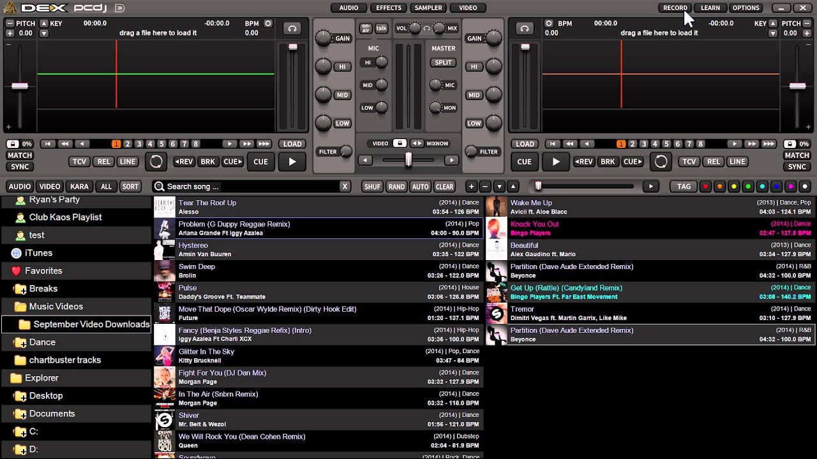
Task: Increase right deck pitch with plus
Action: tap(807, 33)
